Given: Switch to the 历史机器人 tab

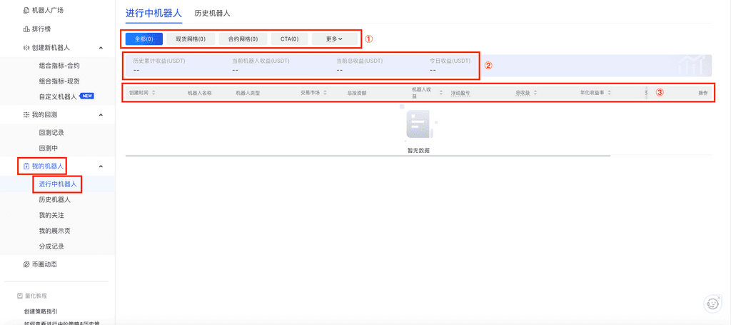Looking at the screenshot, I should pyautogui.click(x=212, y=13).
